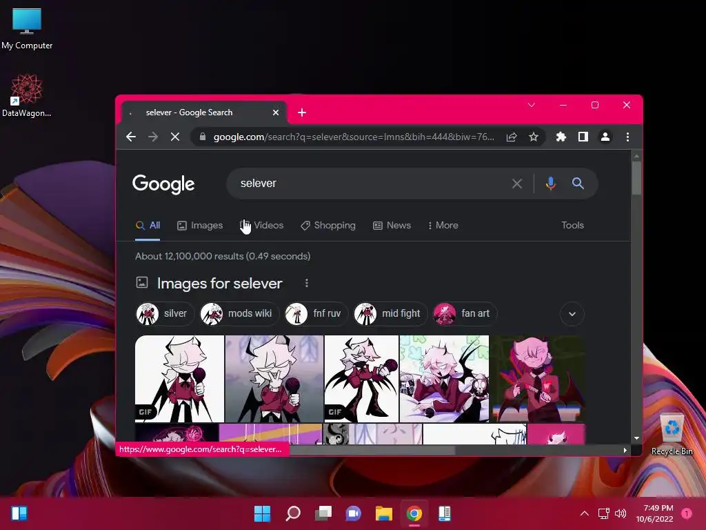This screenshot has height=530, width=706.
Task: Open the fourth image with green background
Action: [x=444, y=379]
